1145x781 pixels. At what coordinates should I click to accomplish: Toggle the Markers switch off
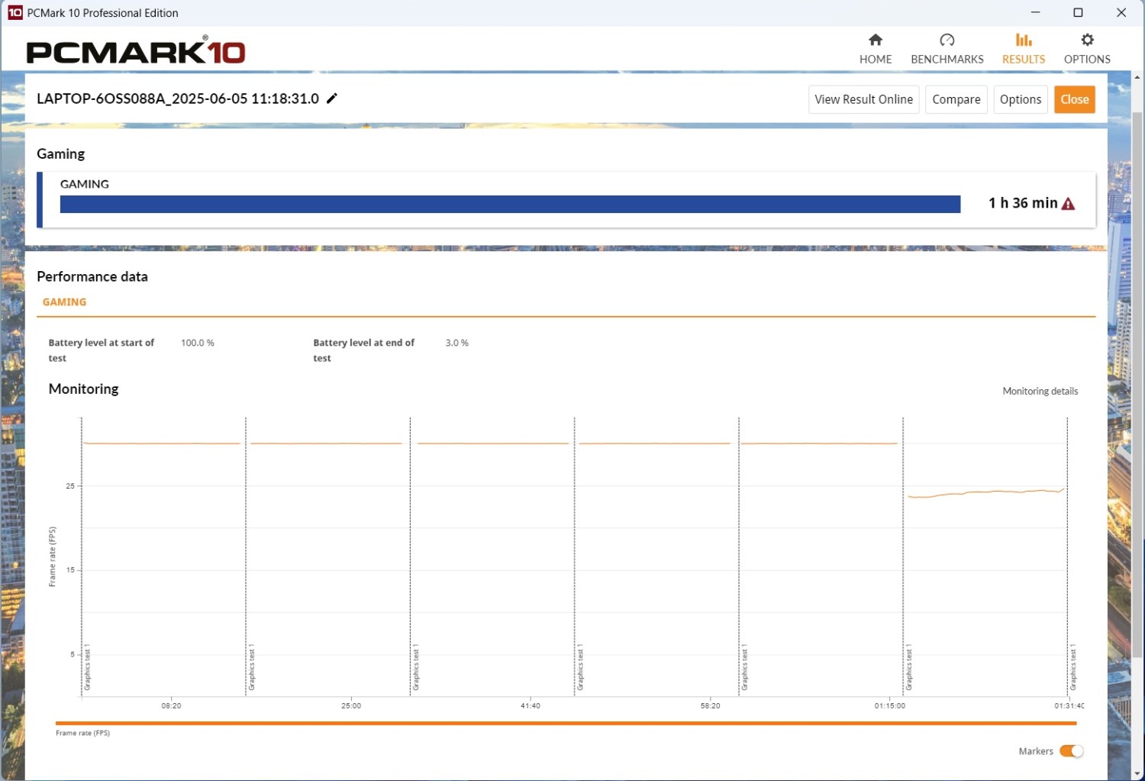click(x=1072, y=751)
